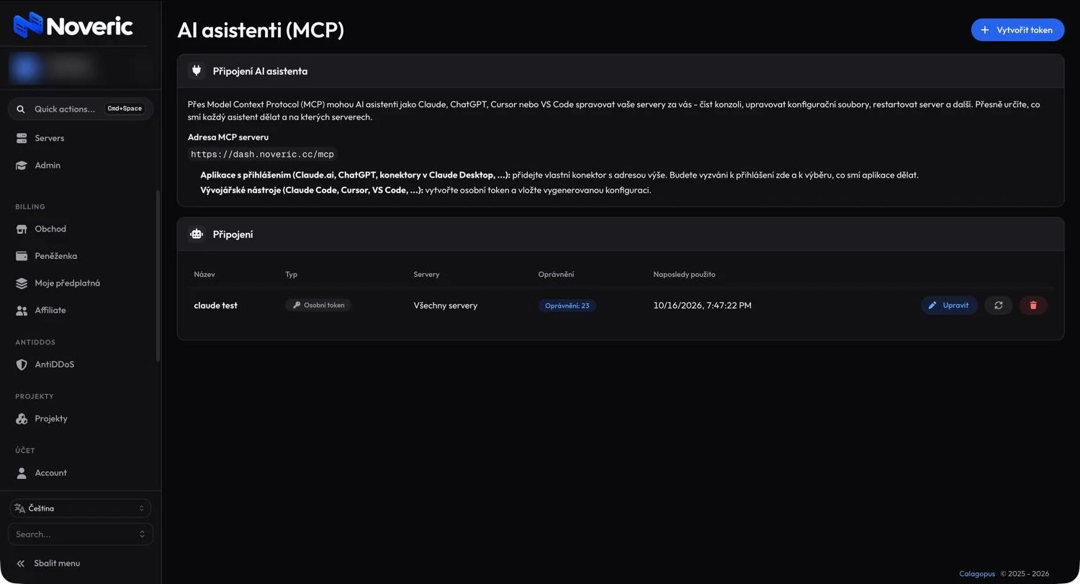Go to Account settings
The width and height of the screenshot is (1080, 584).
coord(81,473)
